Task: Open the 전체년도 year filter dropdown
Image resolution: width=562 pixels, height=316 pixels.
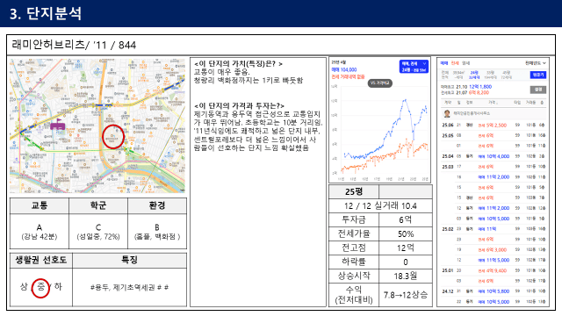Action: 536,63
